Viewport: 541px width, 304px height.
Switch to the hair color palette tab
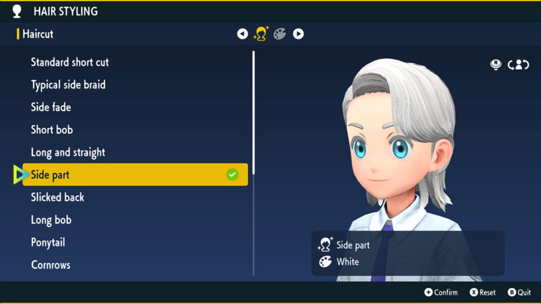point(280,34)
